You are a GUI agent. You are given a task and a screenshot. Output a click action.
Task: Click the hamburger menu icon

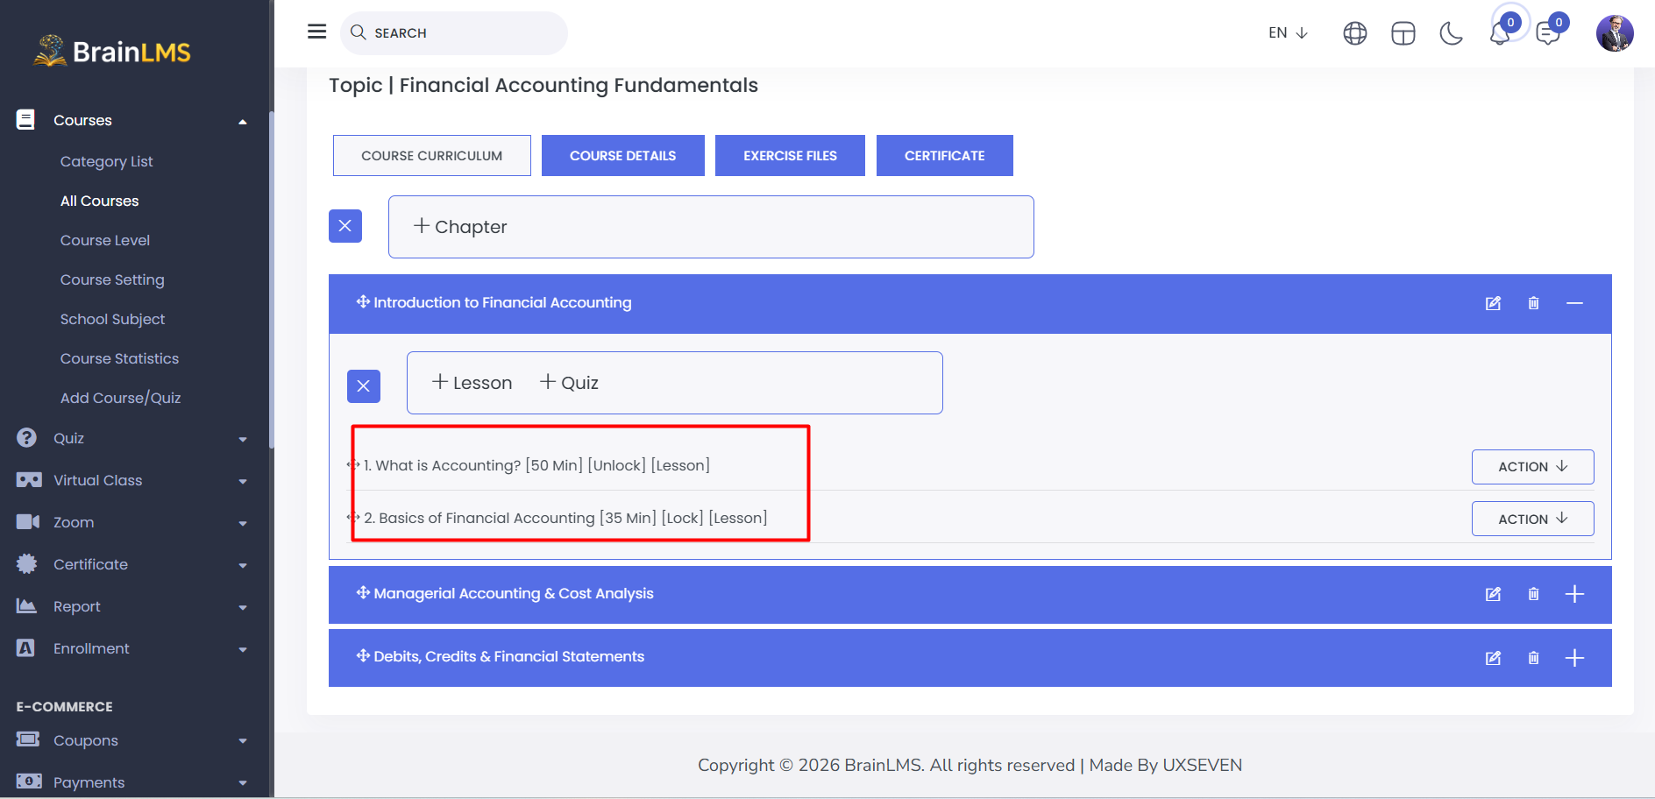[x=316, y=32]
